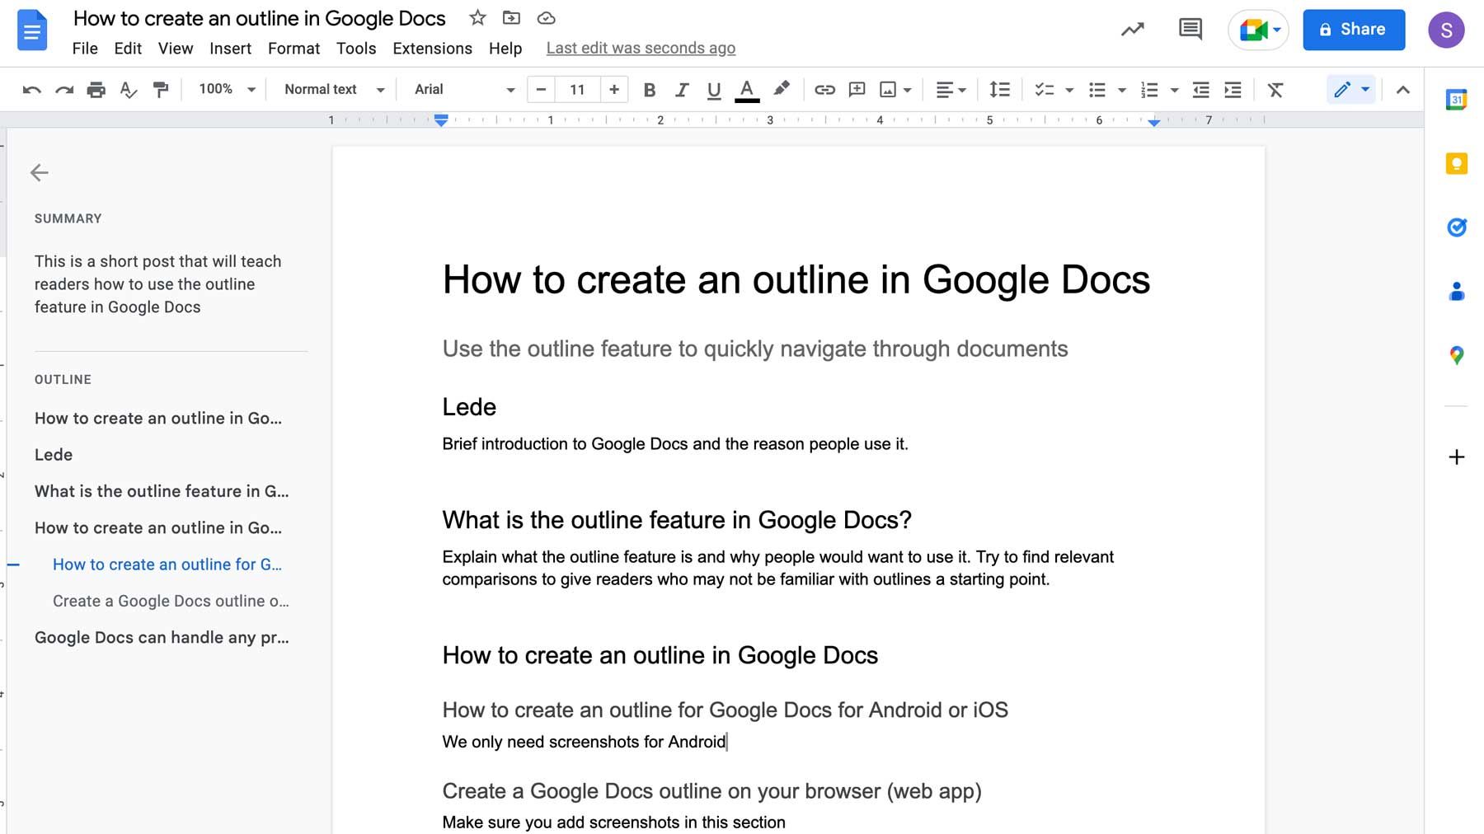
Task: Open Google Calendar side panel
Action: (x=1457, y=99)
